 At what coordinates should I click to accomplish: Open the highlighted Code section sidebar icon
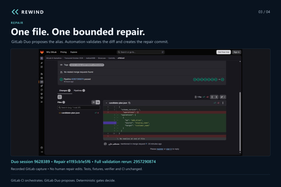[x=41, y=82]
